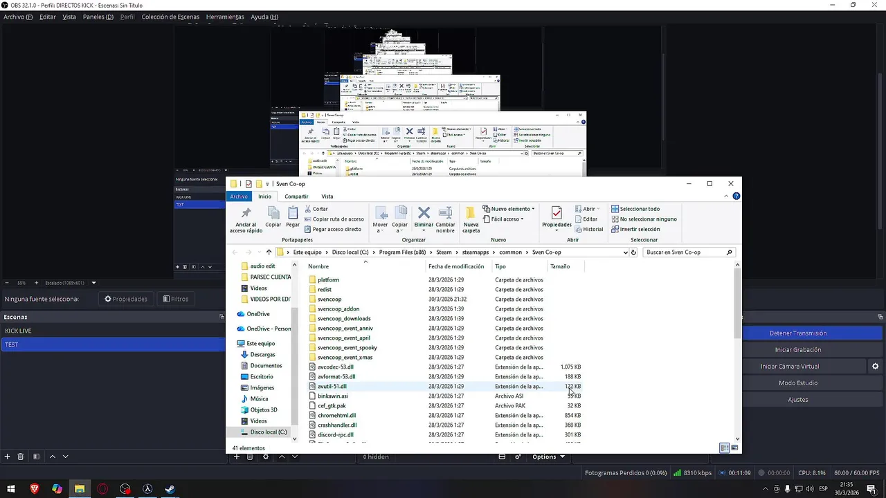The height and width of the screenshot is (498, 886).
Task: Click Editar in Abrir group
Action: [x=586, y=219]
